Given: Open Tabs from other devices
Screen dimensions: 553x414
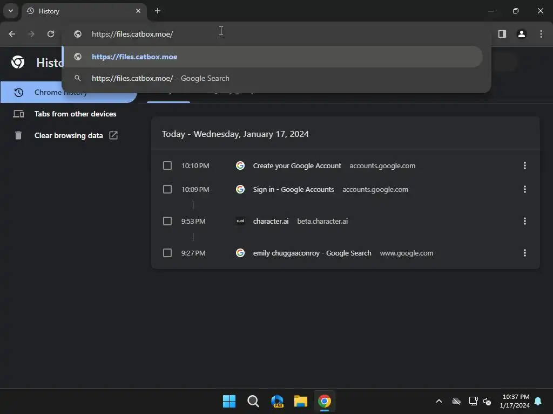Looking at the screenshot, I should (x=69, y=114).
